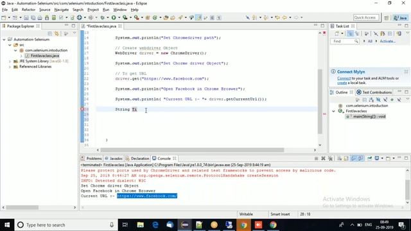Close the Connect Mylyn banner
The width and height of the screenshot is (411, 231).
[x=406, y=71]
